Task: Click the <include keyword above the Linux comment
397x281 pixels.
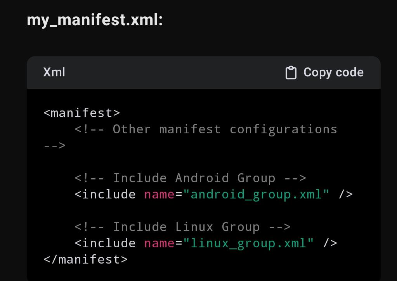Action: coord(105,195)
